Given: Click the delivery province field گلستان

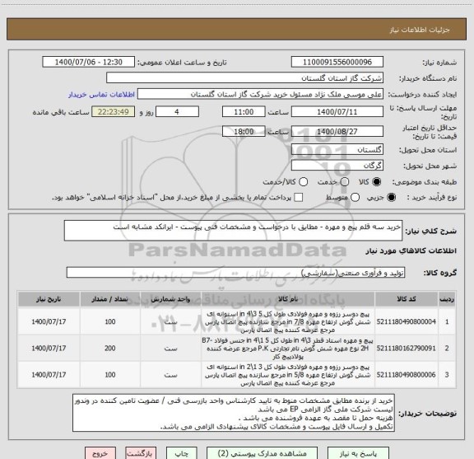Looking at the screenshot, I should pyautogui.click(x=337, y=150).
